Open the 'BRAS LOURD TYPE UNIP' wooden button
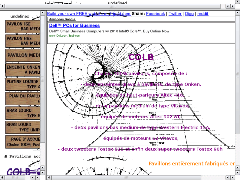The image size is (240, 180). (x=23, y=127)
